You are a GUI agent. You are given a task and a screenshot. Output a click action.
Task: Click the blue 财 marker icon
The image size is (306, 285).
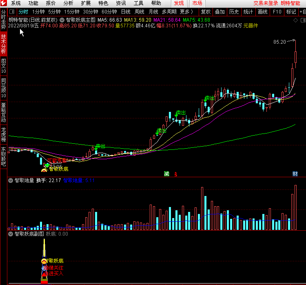[x=295, y=174]
